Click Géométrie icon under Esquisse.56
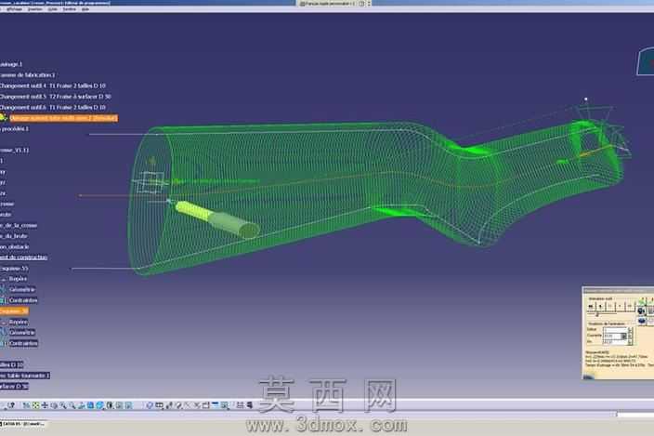 3,333
